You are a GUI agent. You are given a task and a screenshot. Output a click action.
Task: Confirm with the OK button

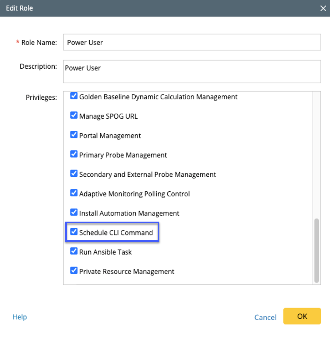pyautogui.click(x=302, y=316)
